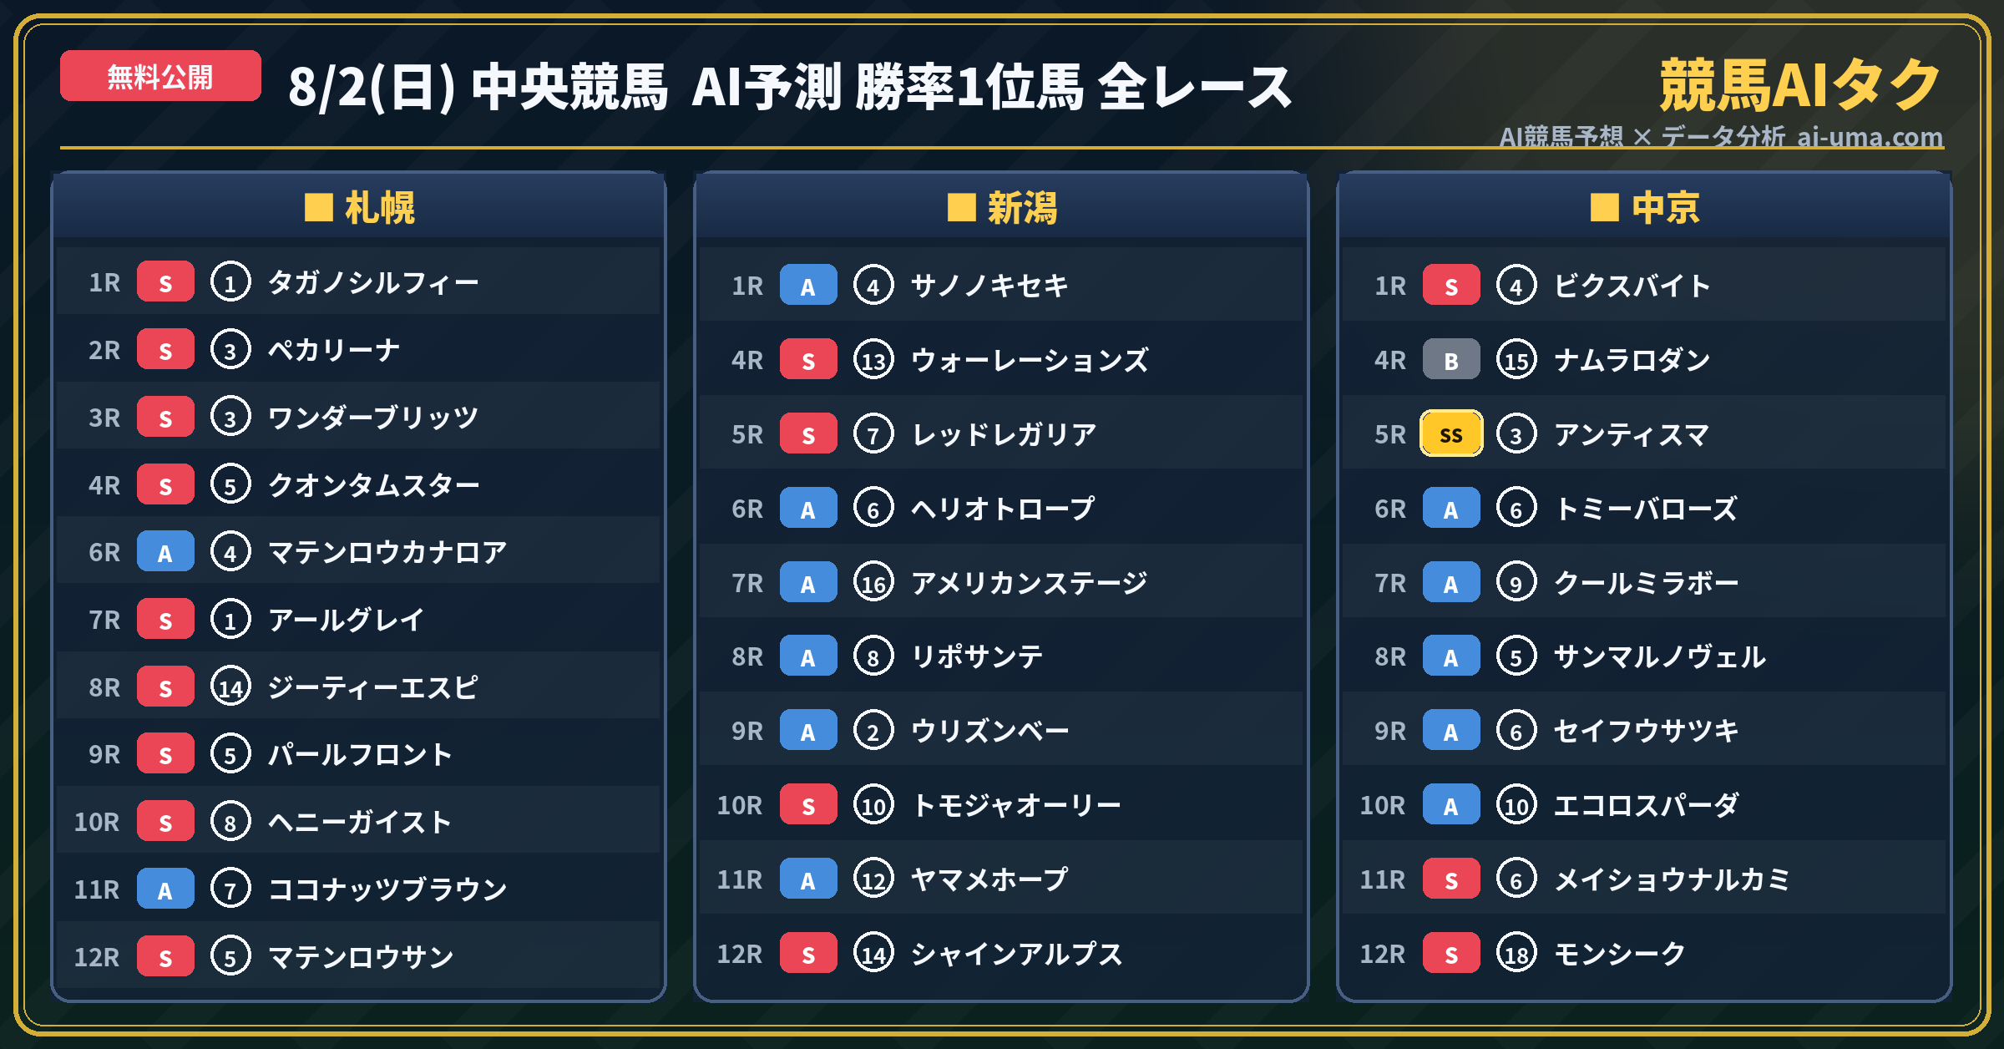Click circled number 14 next to ジーティーエスピ
Screen dimensions: 2004x1049
click(230, 687)
